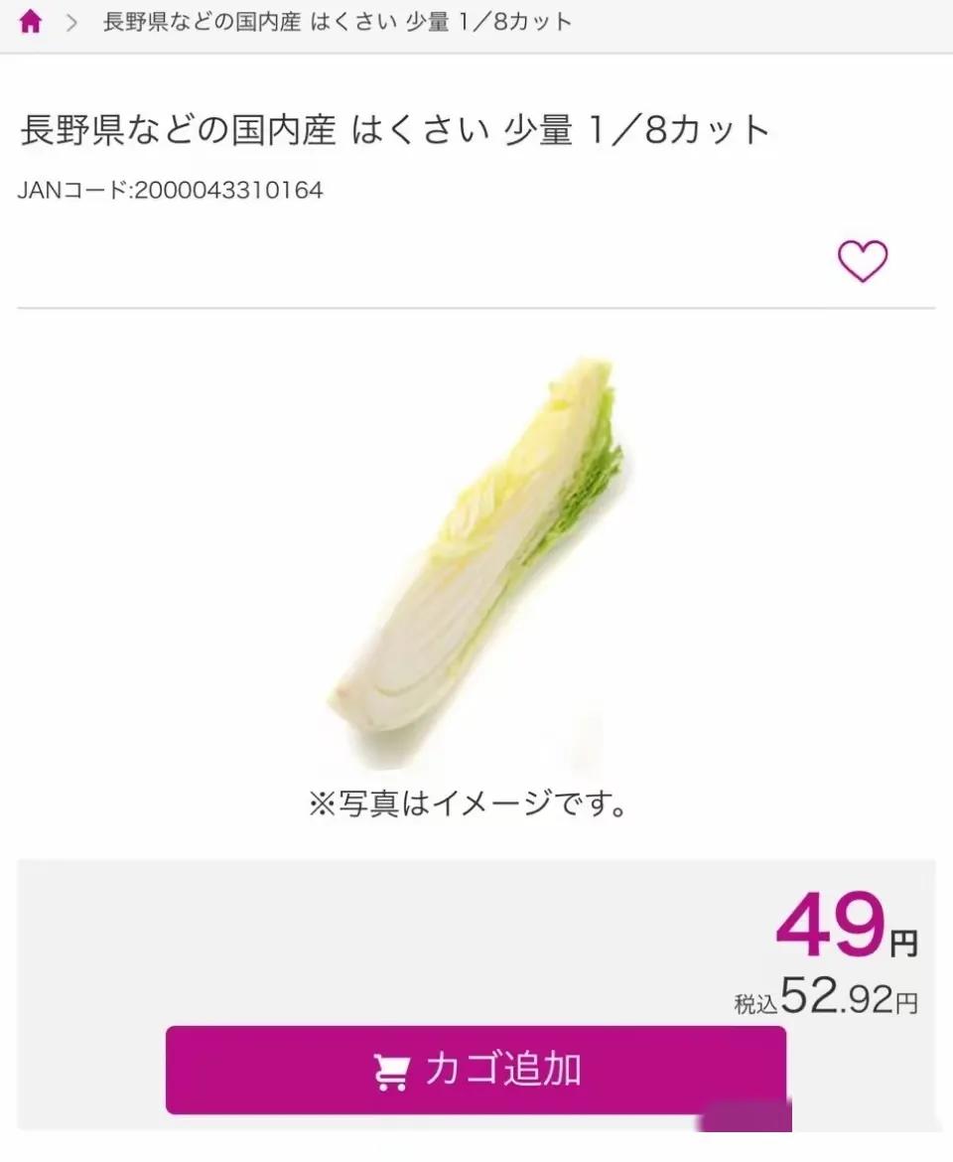This screenshot has height=1162, width=953.
Task: Click the tax-included price 52.92円
Action: (x=850, y=997)
